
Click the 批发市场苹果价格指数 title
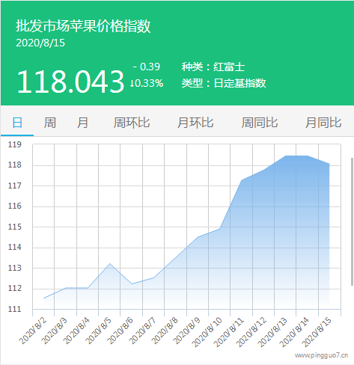(x=83, y=26)
